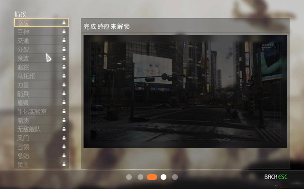Click the lock icon next to 崩溃

click(64, 120)
